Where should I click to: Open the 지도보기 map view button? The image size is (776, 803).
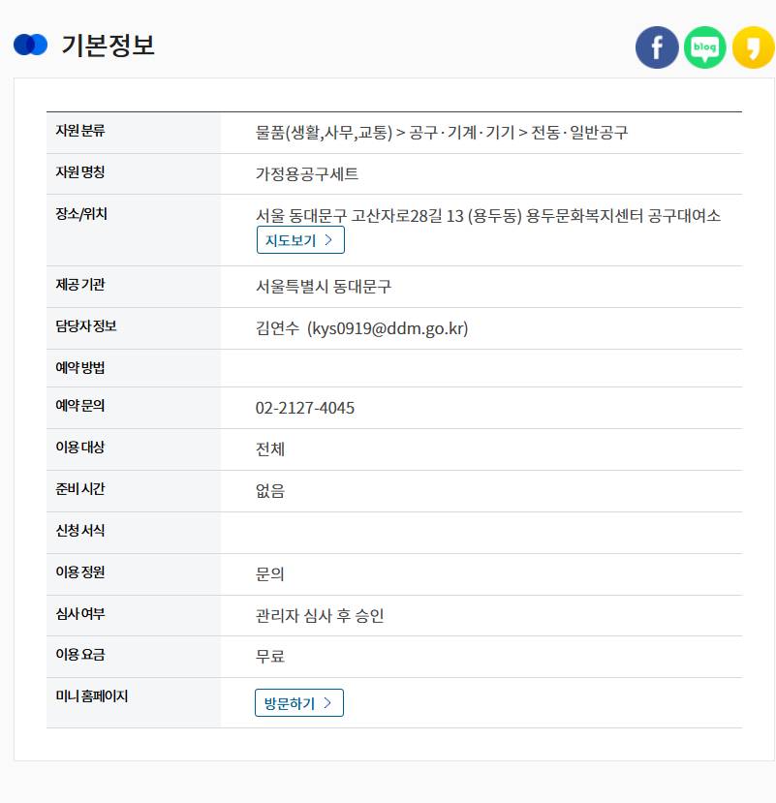point(300,241)
